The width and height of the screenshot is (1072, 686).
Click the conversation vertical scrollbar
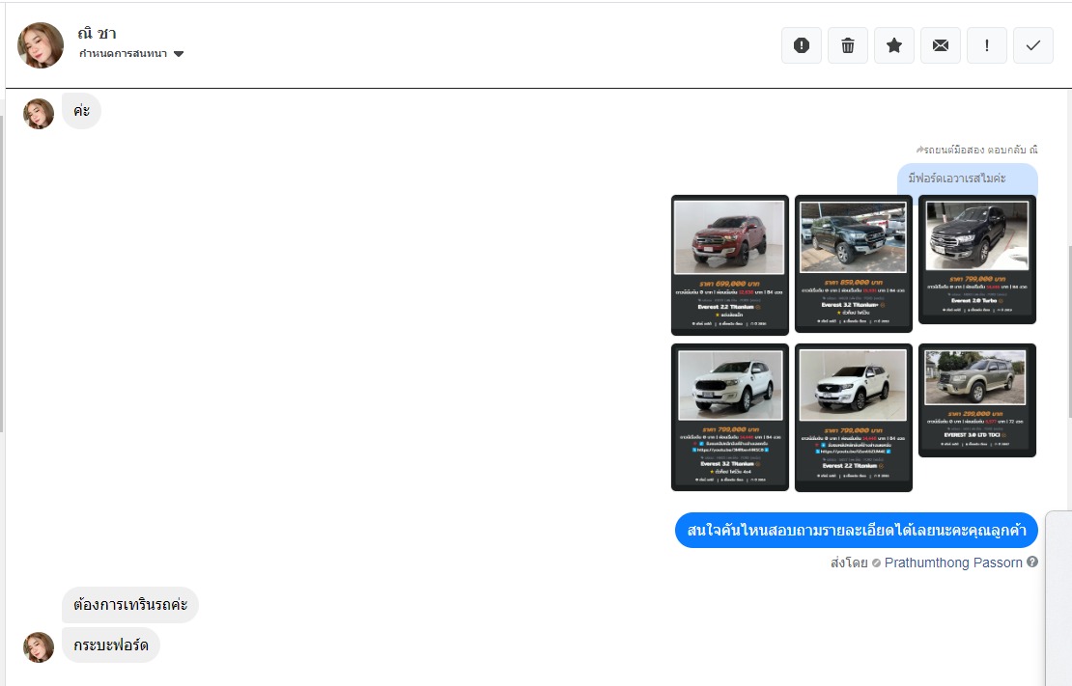pos(1068,331)
